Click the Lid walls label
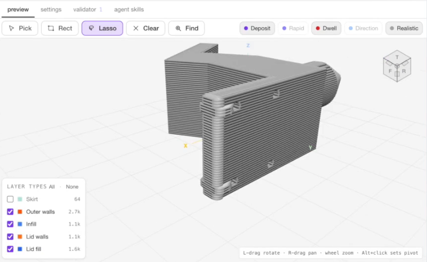Image resolution: width=427 pixels, height=262 pixels. pyautogui.click(x=37, y=237)
